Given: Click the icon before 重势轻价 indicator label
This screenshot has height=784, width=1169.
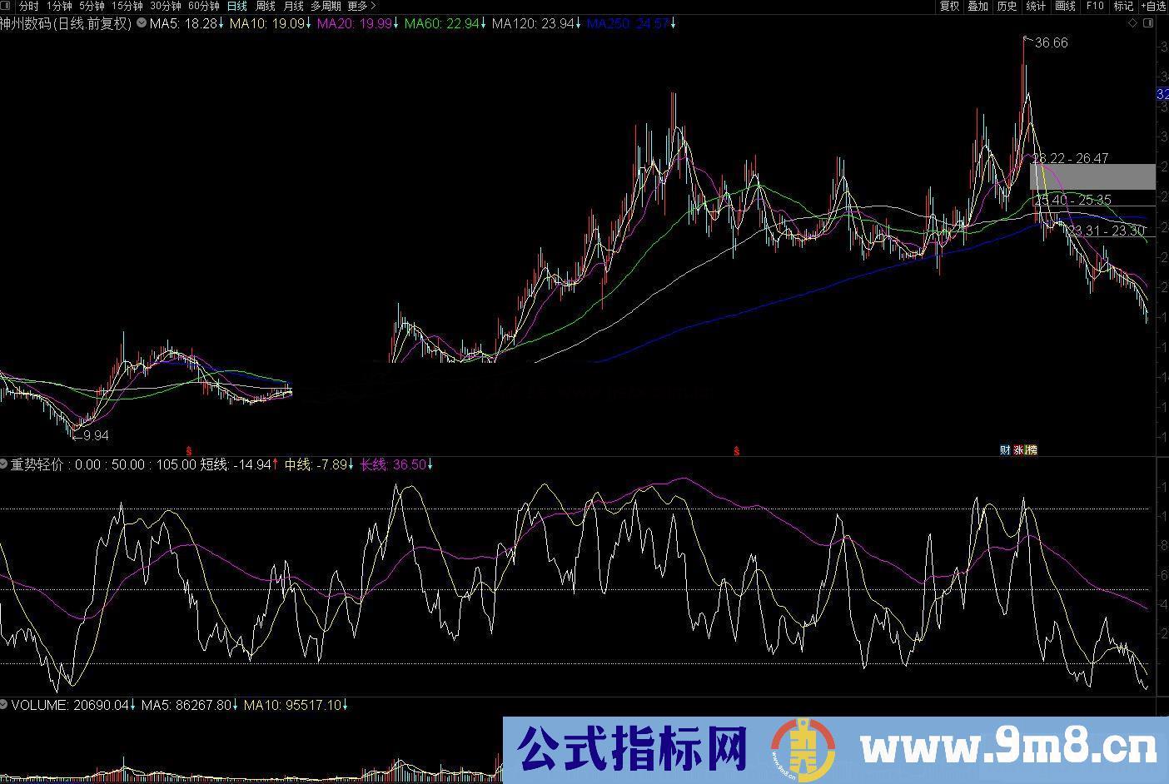Looking at the screenshot, I should 6,464.
